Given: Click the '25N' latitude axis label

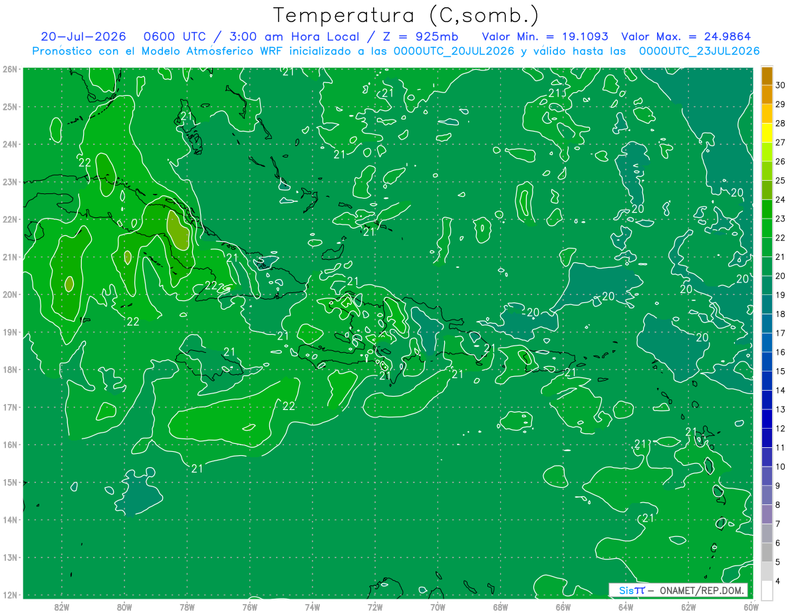Looking at the screenshot, I should pyautogui.click(x=10, y=106).
